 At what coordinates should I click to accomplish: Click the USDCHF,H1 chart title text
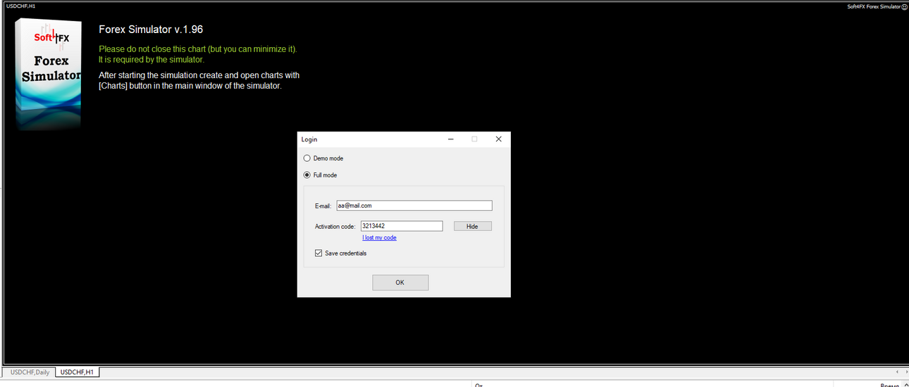point(20,6)
